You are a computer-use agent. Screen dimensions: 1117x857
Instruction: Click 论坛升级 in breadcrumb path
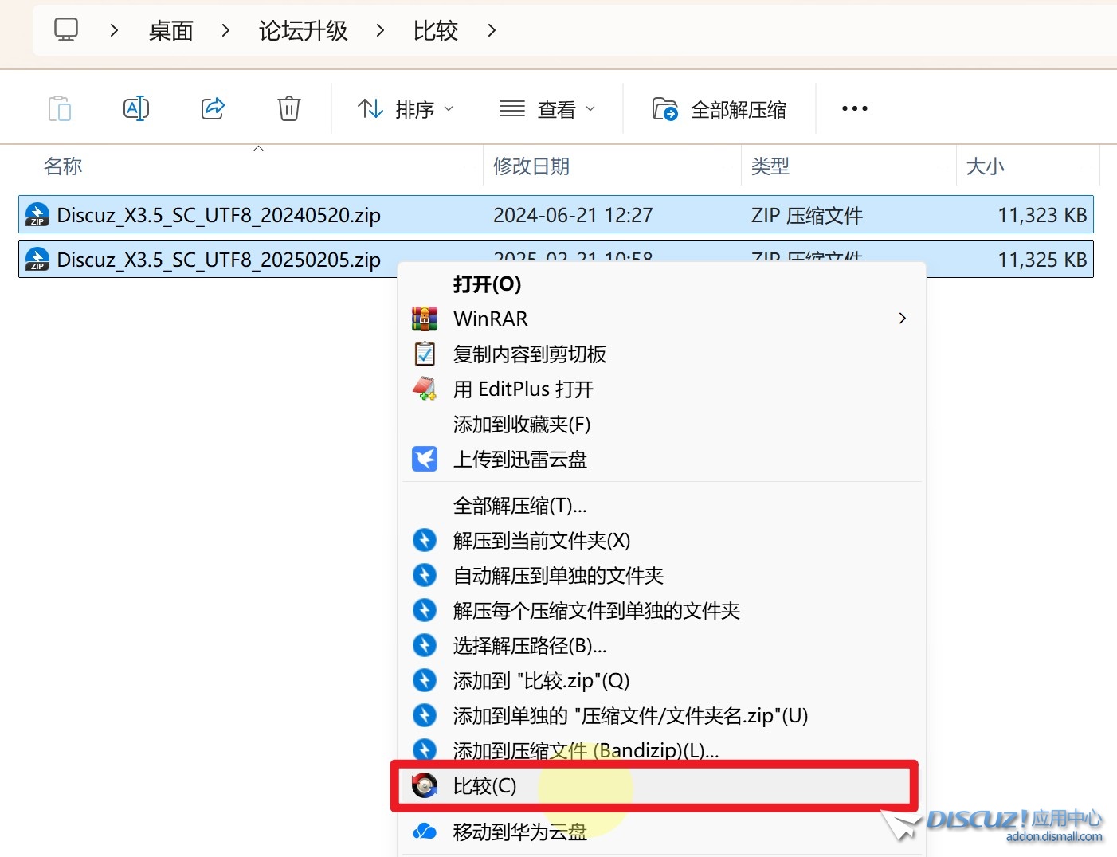[303, 31]
